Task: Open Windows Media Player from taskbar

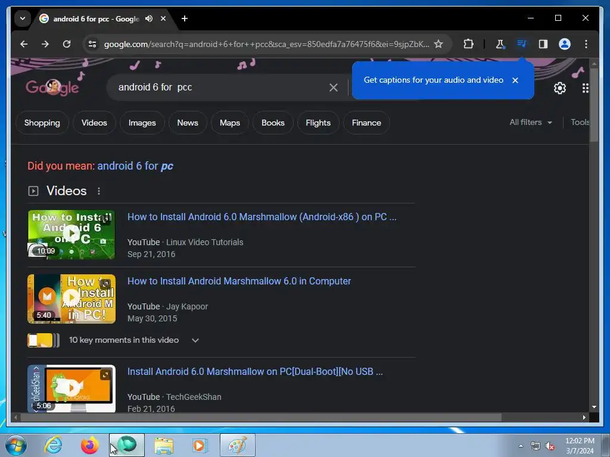Action: click(200, 445)
